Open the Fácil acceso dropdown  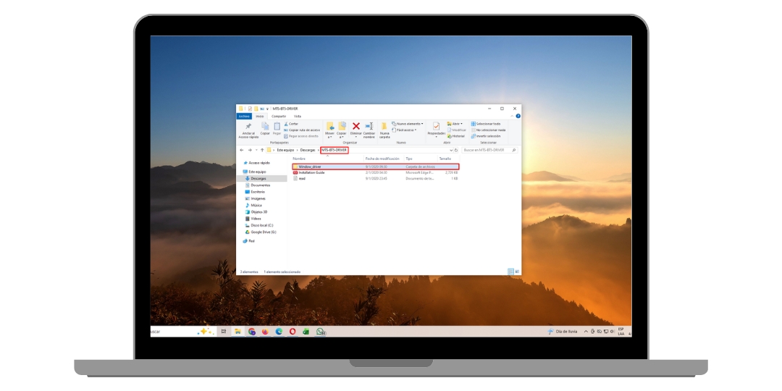point(405,130)
